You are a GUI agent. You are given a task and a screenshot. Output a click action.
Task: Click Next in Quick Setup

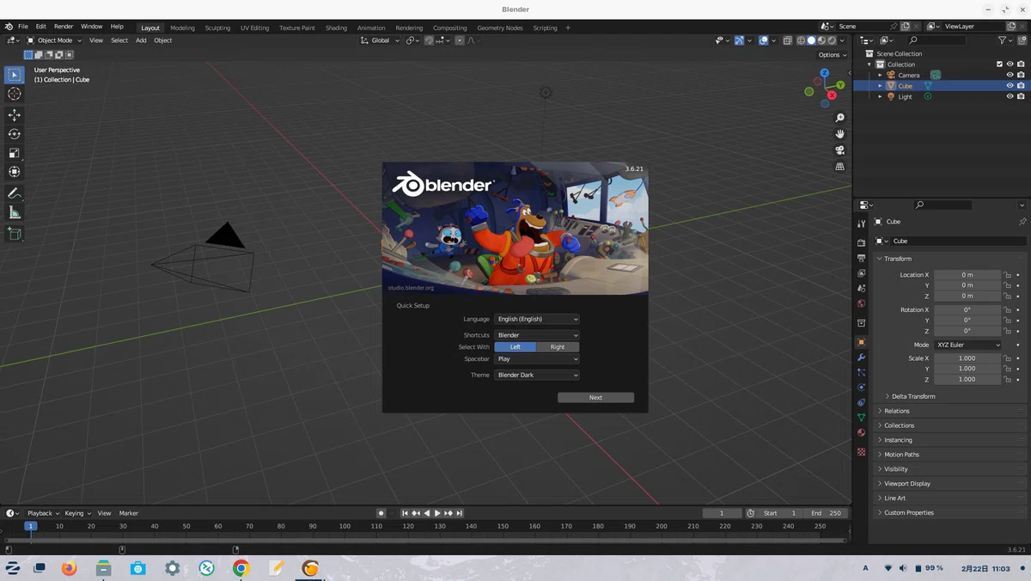point(595,397)
